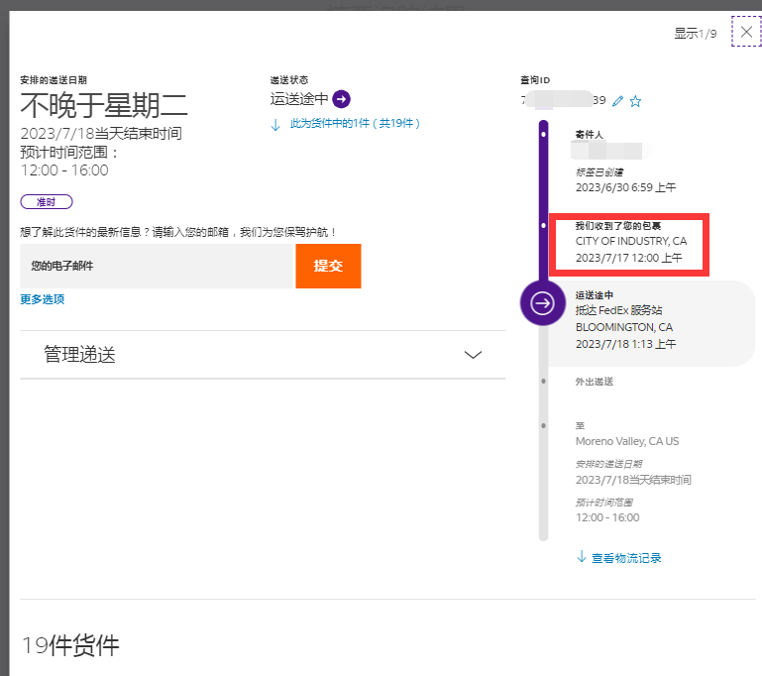Click the 2023/6/30 6:59 上午 timestamp
The width and height of the screenshot is (762, 676).
point(626,187)
